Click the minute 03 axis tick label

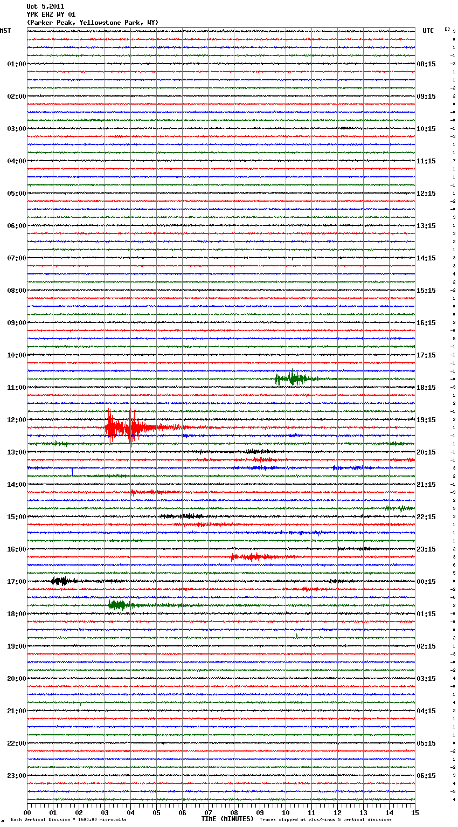pyautogui.click(x=105, y=812)
